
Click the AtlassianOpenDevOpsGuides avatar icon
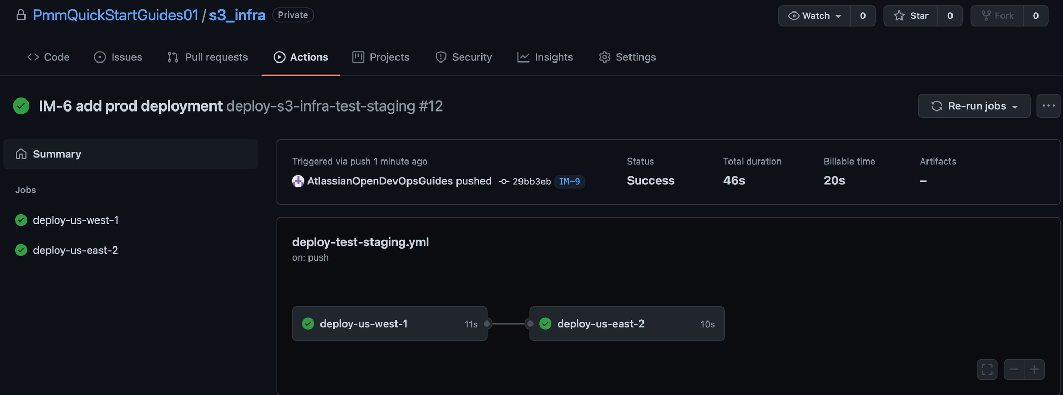[x=298, y=181]
